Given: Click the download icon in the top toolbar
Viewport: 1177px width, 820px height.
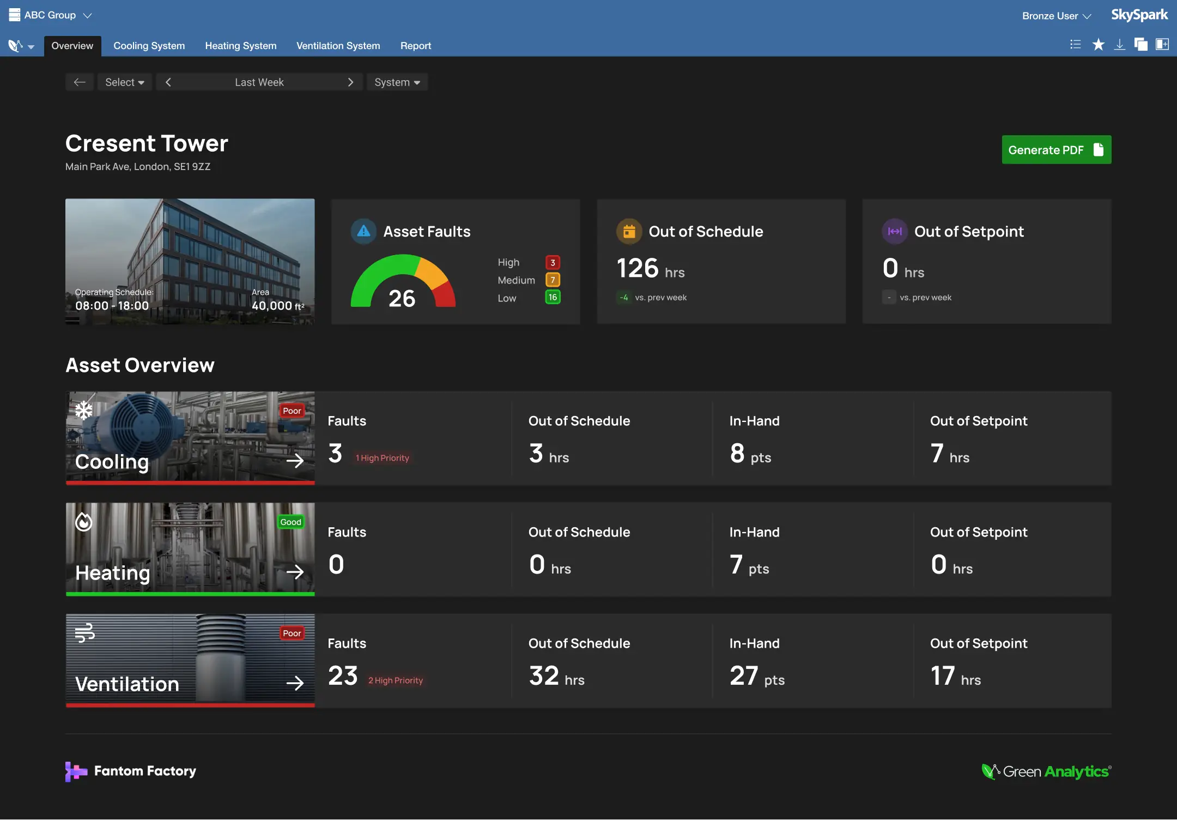Looking at the screenshot, I should click(x=1120, y=44).
